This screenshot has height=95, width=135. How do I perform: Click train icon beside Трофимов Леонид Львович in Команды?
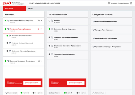(8, 29)
